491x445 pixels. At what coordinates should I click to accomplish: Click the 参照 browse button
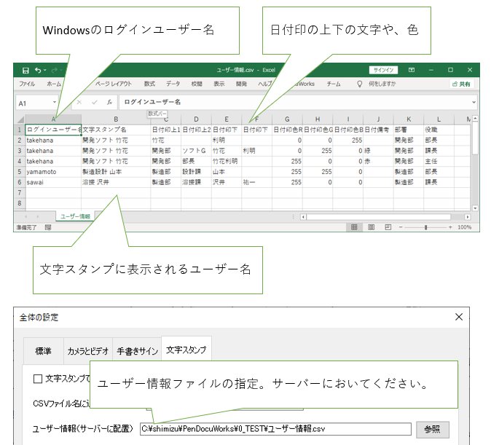click(433, 430)
